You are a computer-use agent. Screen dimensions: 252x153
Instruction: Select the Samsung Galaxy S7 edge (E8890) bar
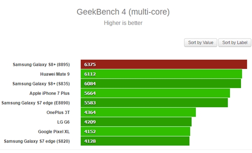click(x=154, y=103)
